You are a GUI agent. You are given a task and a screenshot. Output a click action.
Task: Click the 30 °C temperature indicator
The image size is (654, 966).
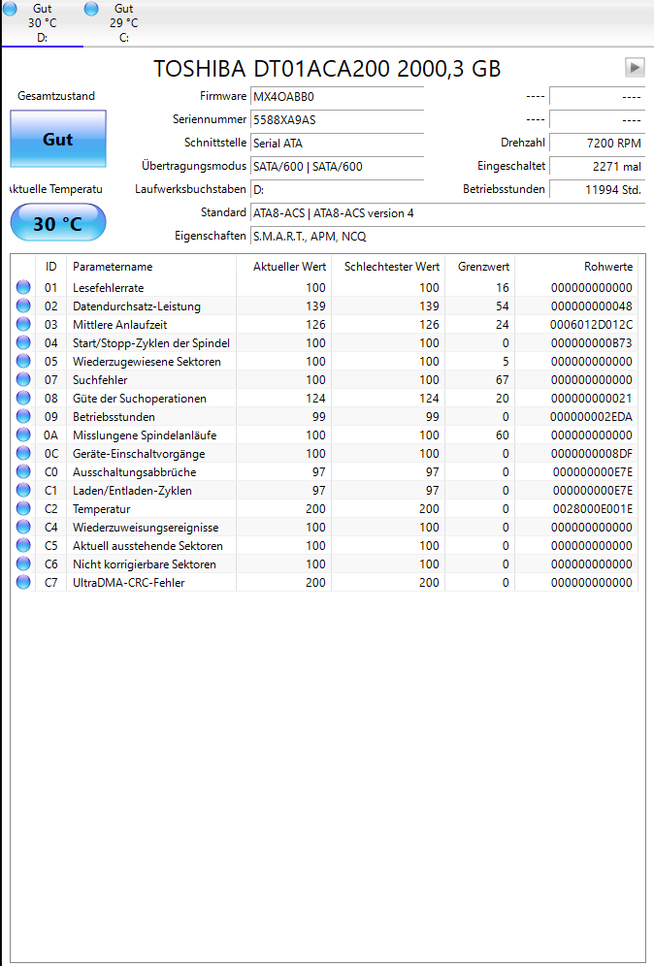tap(58, 223)
